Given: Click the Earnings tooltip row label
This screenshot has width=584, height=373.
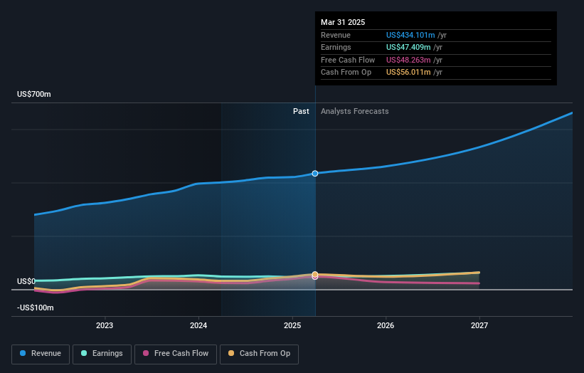Looking at the screenshot, I should pos(336,47).
